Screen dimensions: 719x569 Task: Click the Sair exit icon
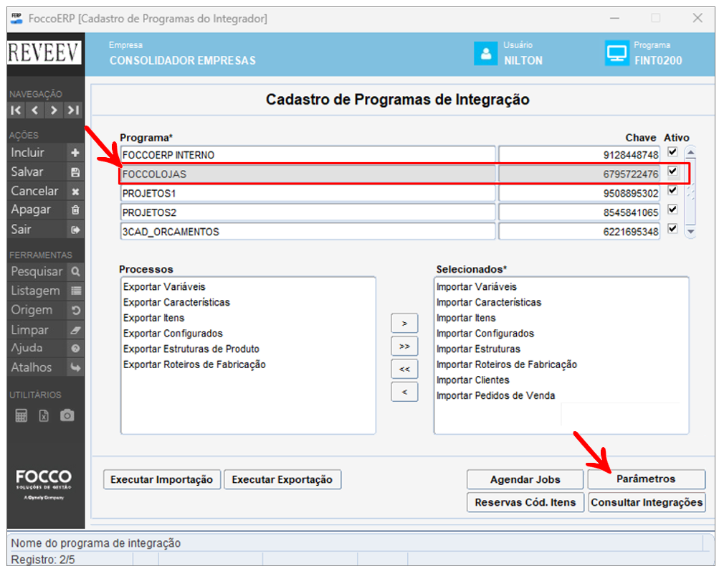pyautogui.click(x=75, y=230)
